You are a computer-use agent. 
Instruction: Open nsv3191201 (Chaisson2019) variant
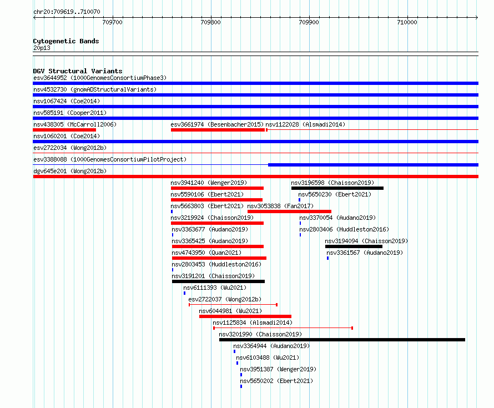click(213, 276)
